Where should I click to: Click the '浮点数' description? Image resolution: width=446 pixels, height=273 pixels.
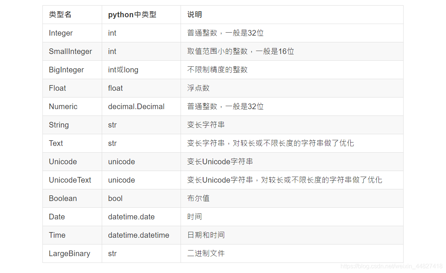(198, 88)
